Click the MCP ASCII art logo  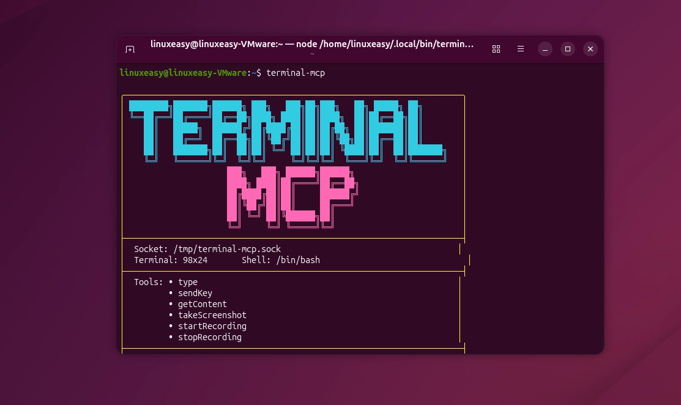(x=294, y=196)
